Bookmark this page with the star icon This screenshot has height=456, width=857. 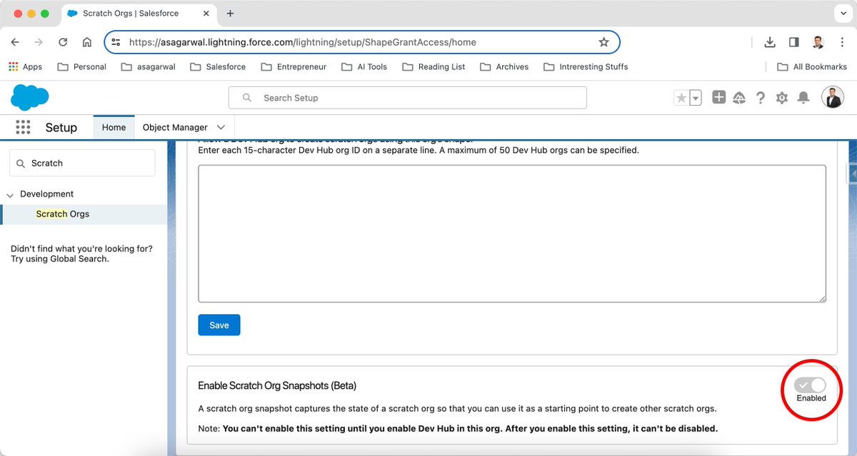pos(604,42)
